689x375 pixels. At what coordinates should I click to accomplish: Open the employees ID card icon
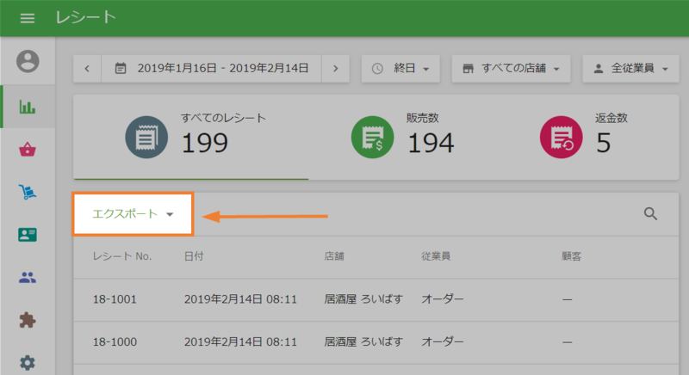click(x=28, y=235)
